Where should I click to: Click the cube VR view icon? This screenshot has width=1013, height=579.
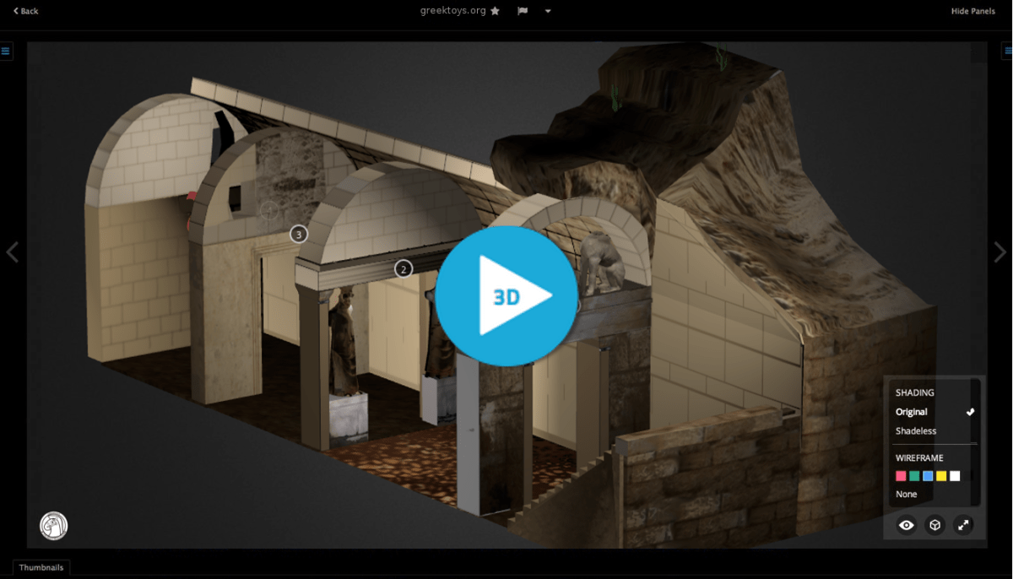tap(934, 525)
